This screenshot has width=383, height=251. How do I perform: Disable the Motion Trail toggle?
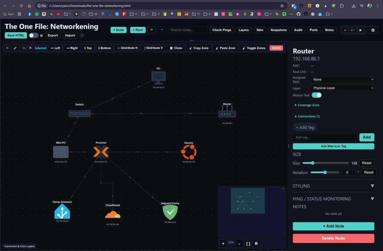(317, 95)
